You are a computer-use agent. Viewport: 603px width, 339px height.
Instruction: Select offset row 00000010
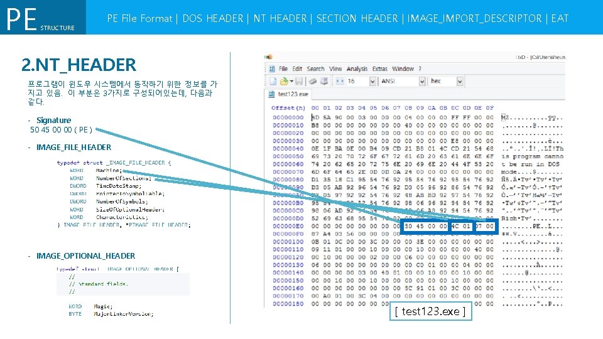click(x=288, y=126)
